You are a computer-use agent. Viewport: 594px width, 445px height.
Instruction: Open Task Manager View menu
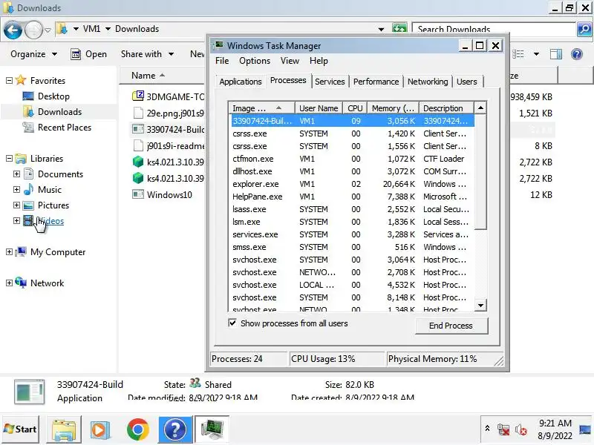290,61
